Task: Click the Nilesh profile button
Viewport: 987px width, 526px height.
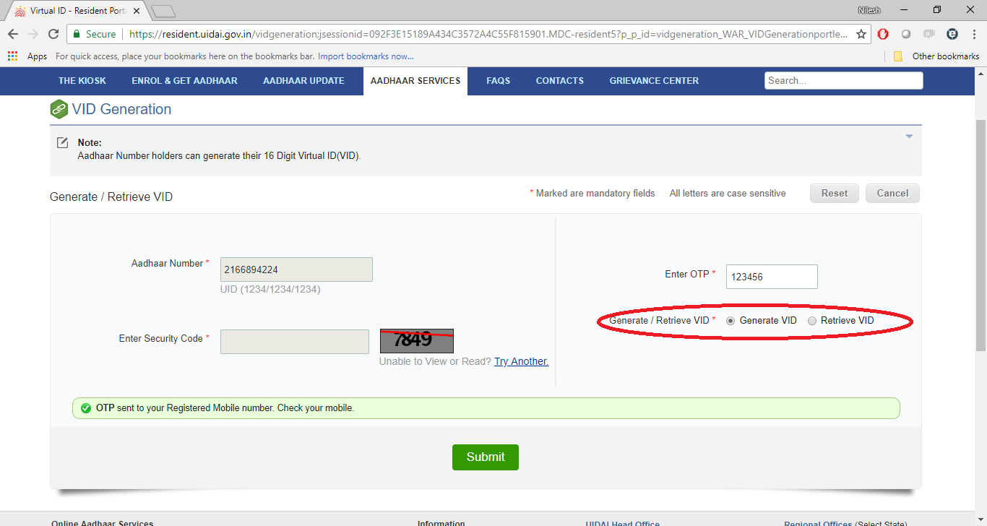Action: click(x=869, y=9)
